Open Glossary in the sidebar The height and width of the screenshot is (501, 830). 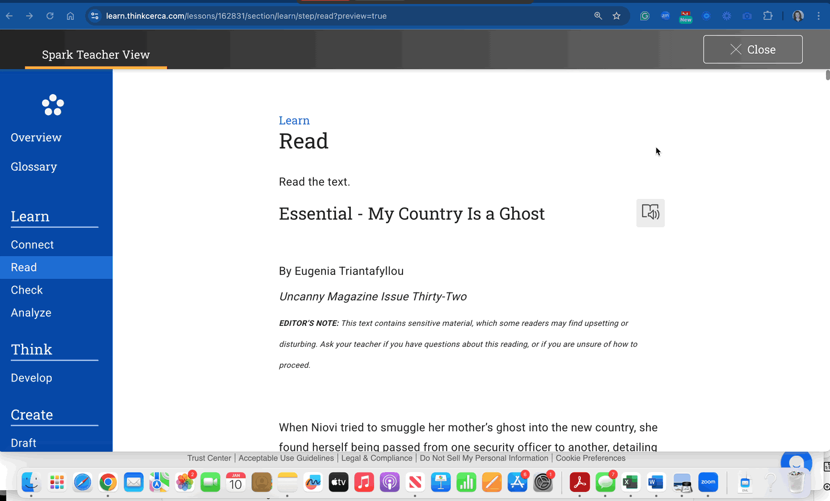coord(33,167)
